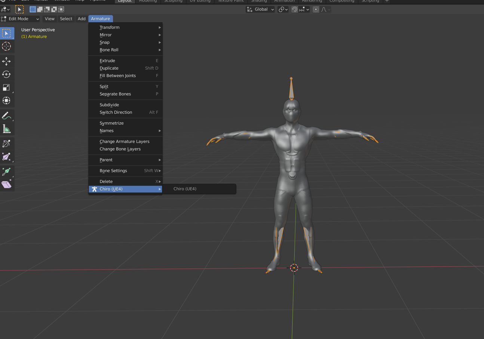Open the Measure tool
This screenshot has width=484, height=339.
(x=7, y=129)
